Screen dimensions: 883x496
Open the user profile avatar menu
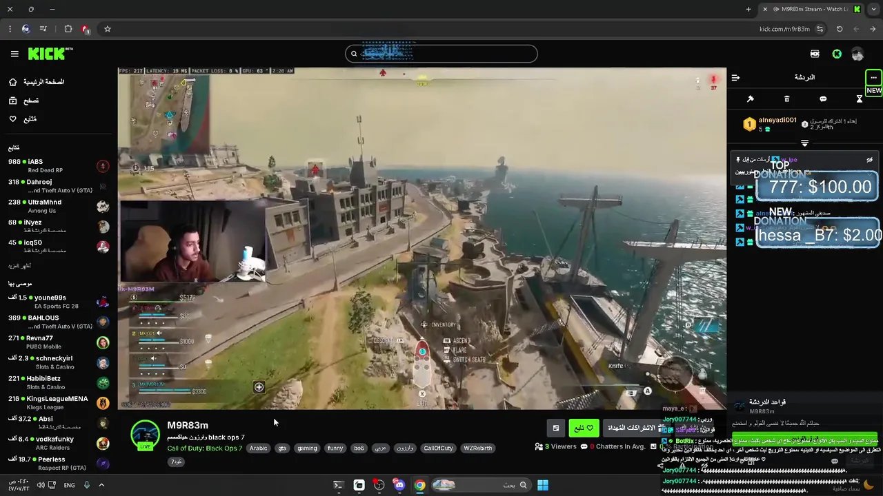click(857, 54)
